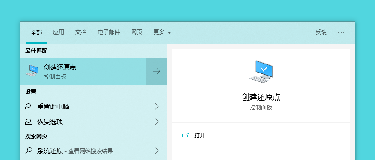The height and width of the screenshot is (160, 375).
Task: Click the 搜索网页 section header
Action: [x=36, y=137]
